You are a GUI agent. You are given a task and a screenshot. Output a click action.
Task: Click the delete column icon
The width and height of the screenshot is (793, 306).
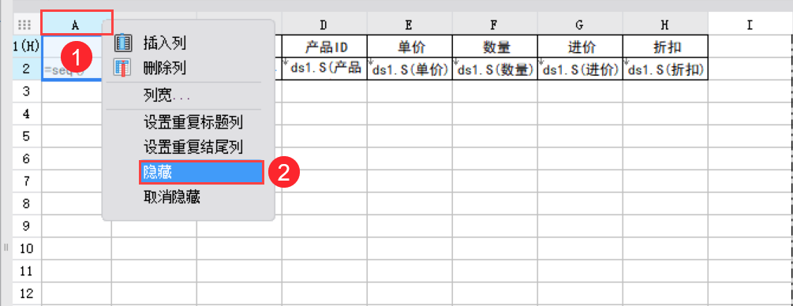[123, 67]
